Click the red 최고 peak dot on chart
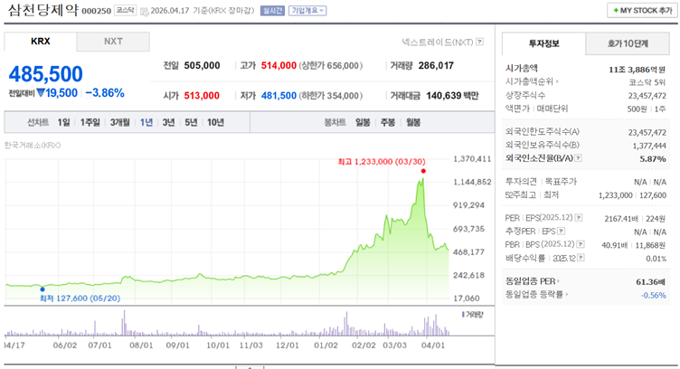Viewport: 680px width, 369px height. [423, 171]
